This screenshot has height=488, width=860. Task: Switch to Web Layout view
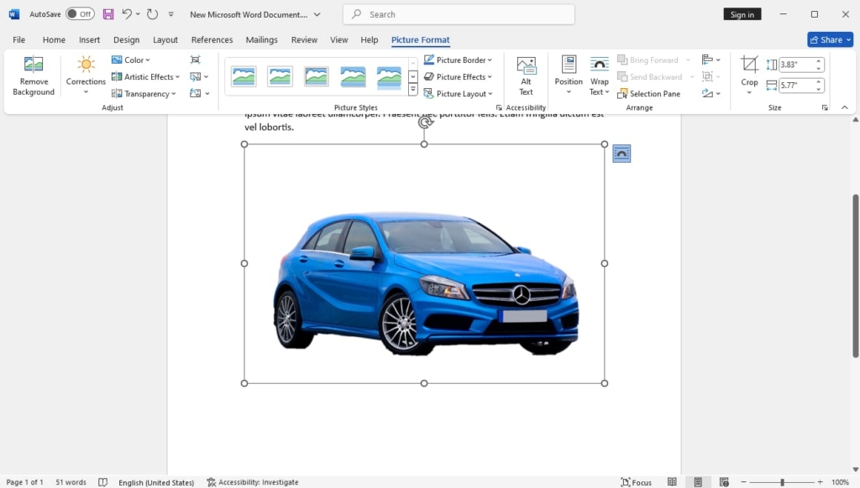click(x=724, y=482)
